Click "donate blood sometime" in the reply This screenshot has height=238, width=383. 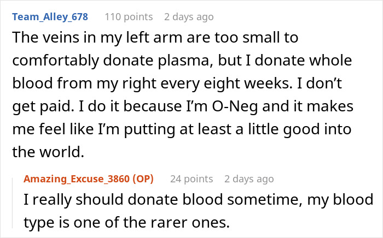(x=175, y=199)
